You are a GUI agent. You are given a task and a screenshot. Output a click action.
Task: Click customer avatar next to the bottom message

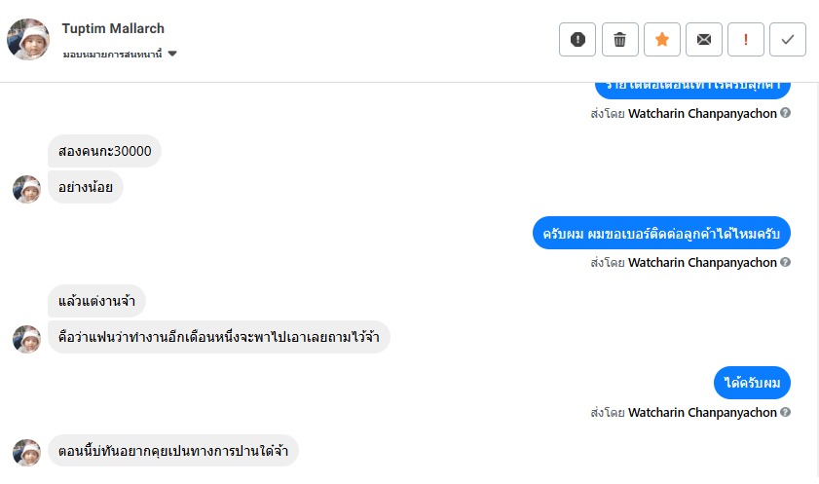[26, 452]
